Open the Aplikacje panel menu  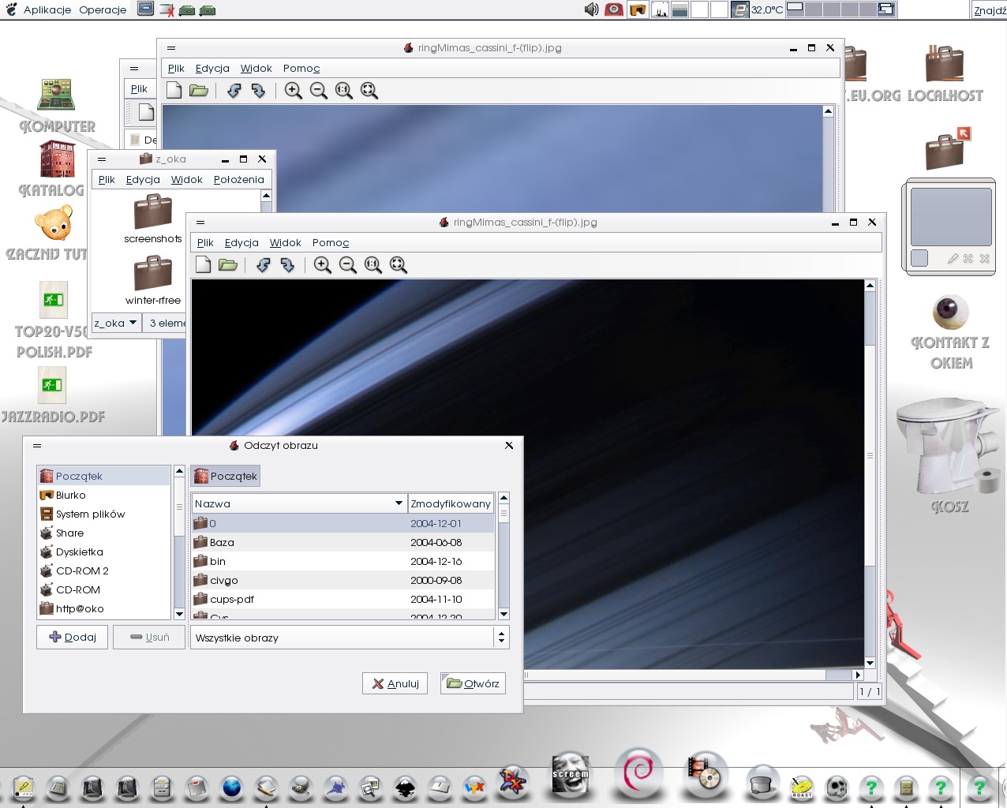(x=47, y=9)
